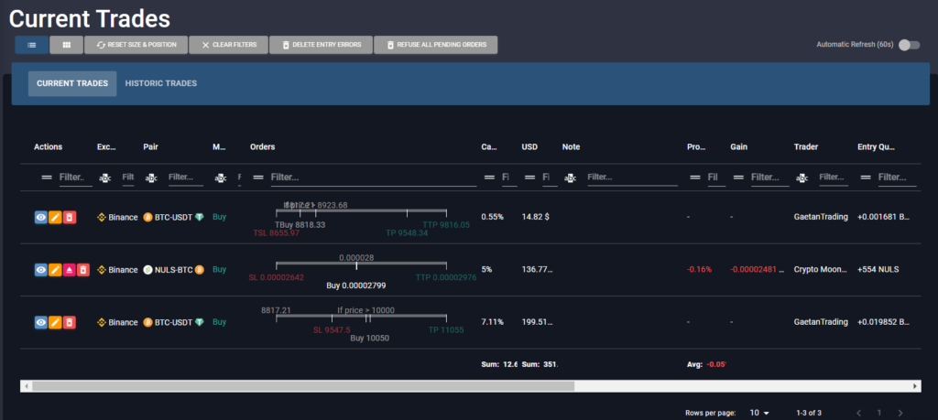938x420 pixels.
Task: Delete the 7.11% capital BTC-USDT trade
Action: [70, 323]
